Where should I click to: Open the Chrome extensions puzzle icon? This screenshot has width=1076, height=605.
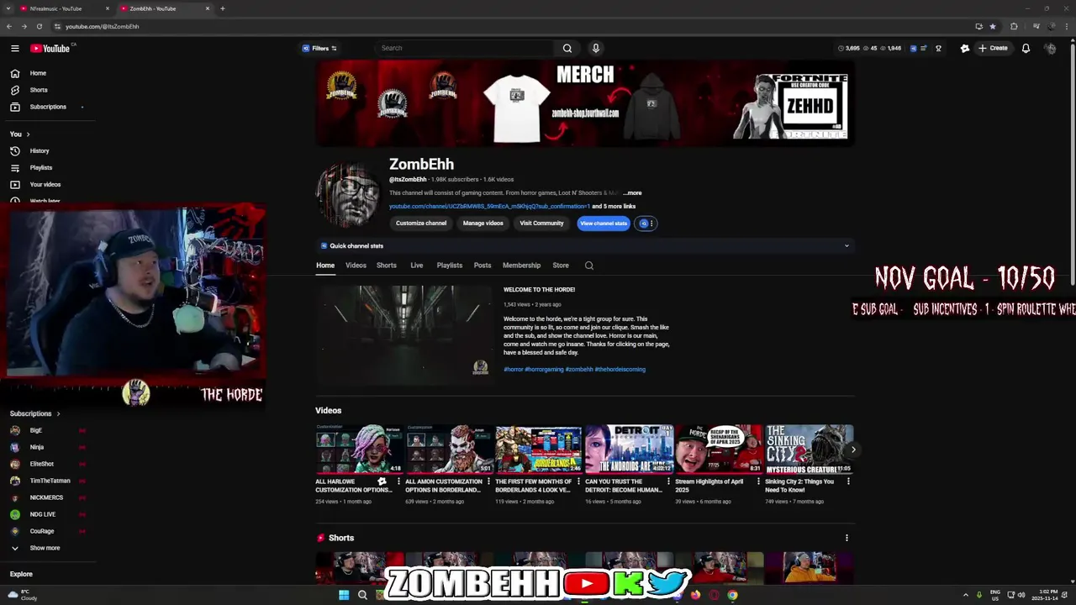click(1014, 26)
